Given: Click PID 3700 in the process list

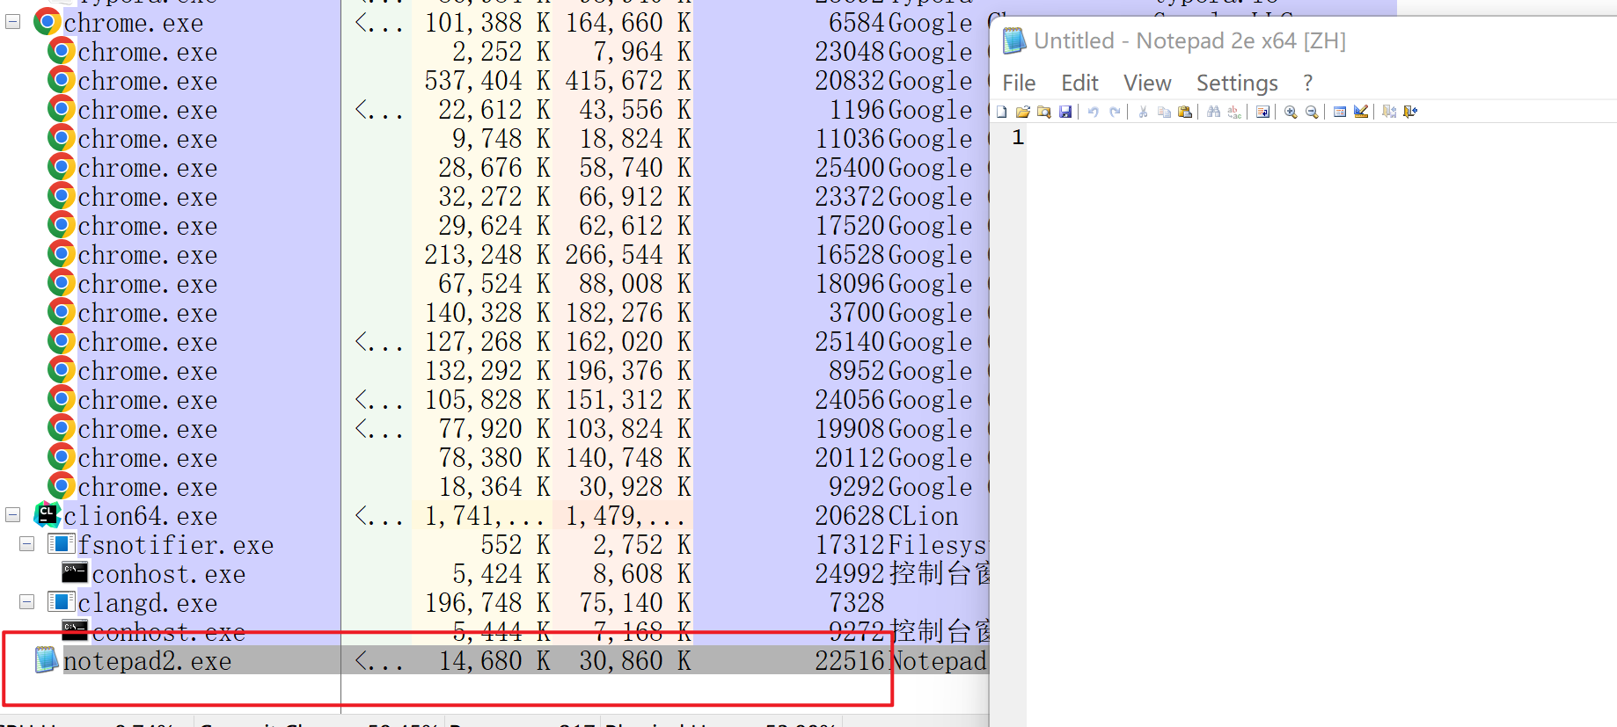Looking at the screenshot, I should [x=858, y=313].
